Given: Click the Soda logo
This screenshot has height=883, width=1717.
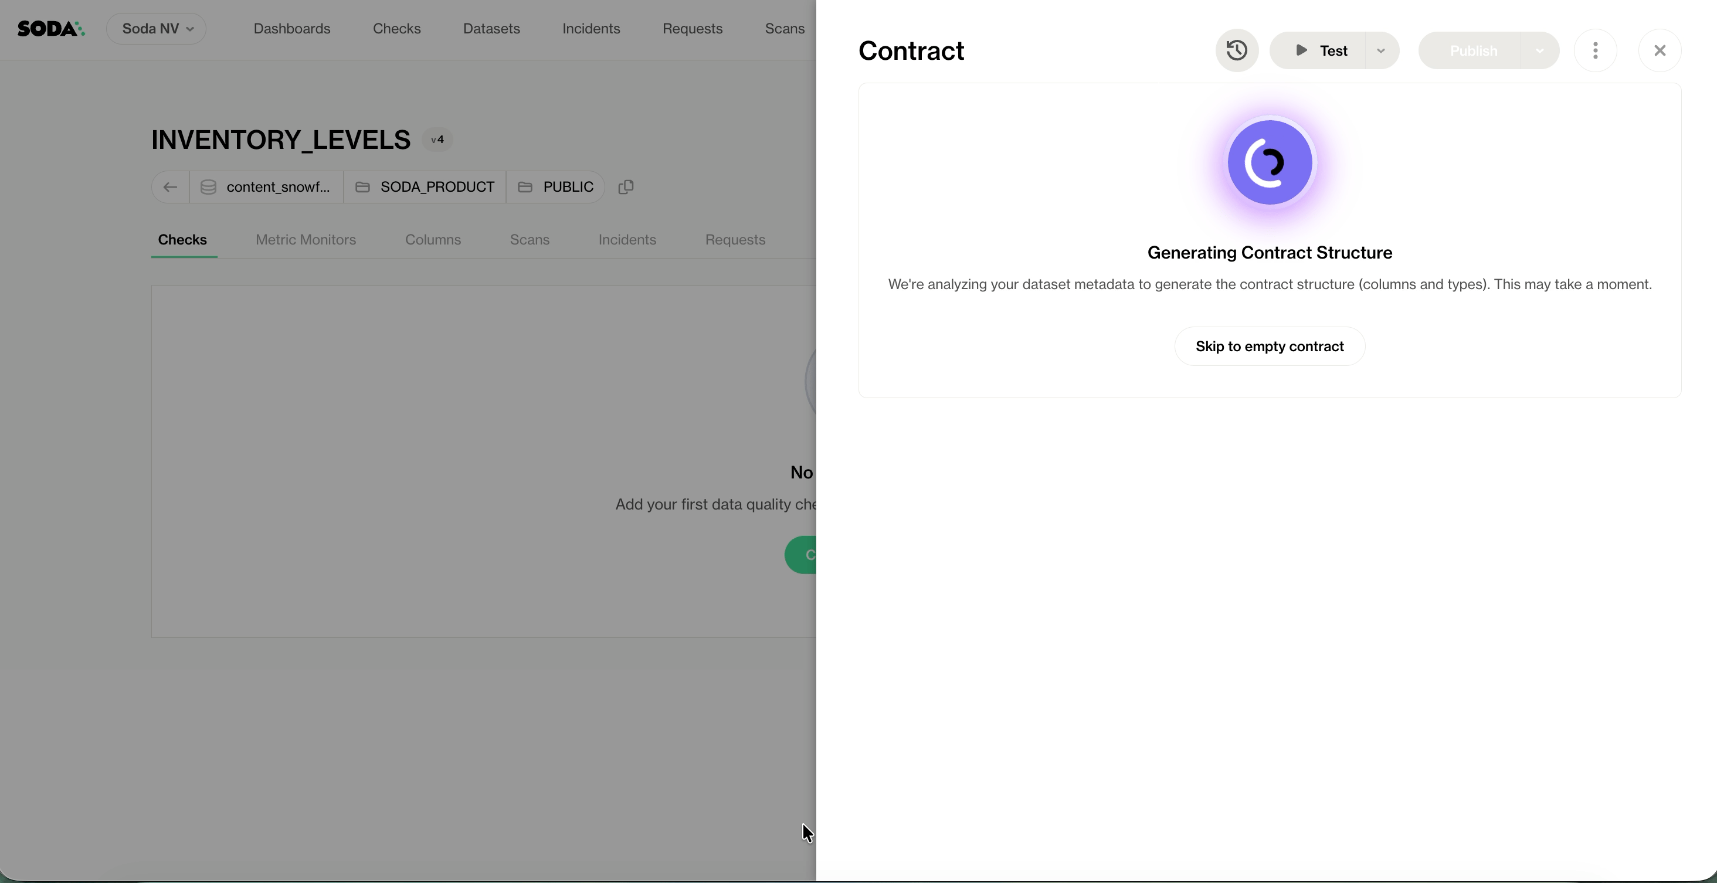Looking at the screenshot, I should pos(50,29).
